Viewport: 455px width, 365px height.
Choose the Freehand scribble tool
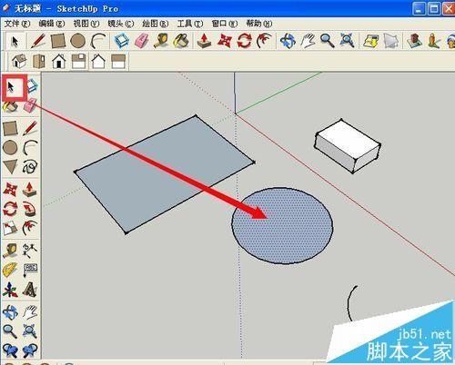point(30,167)
